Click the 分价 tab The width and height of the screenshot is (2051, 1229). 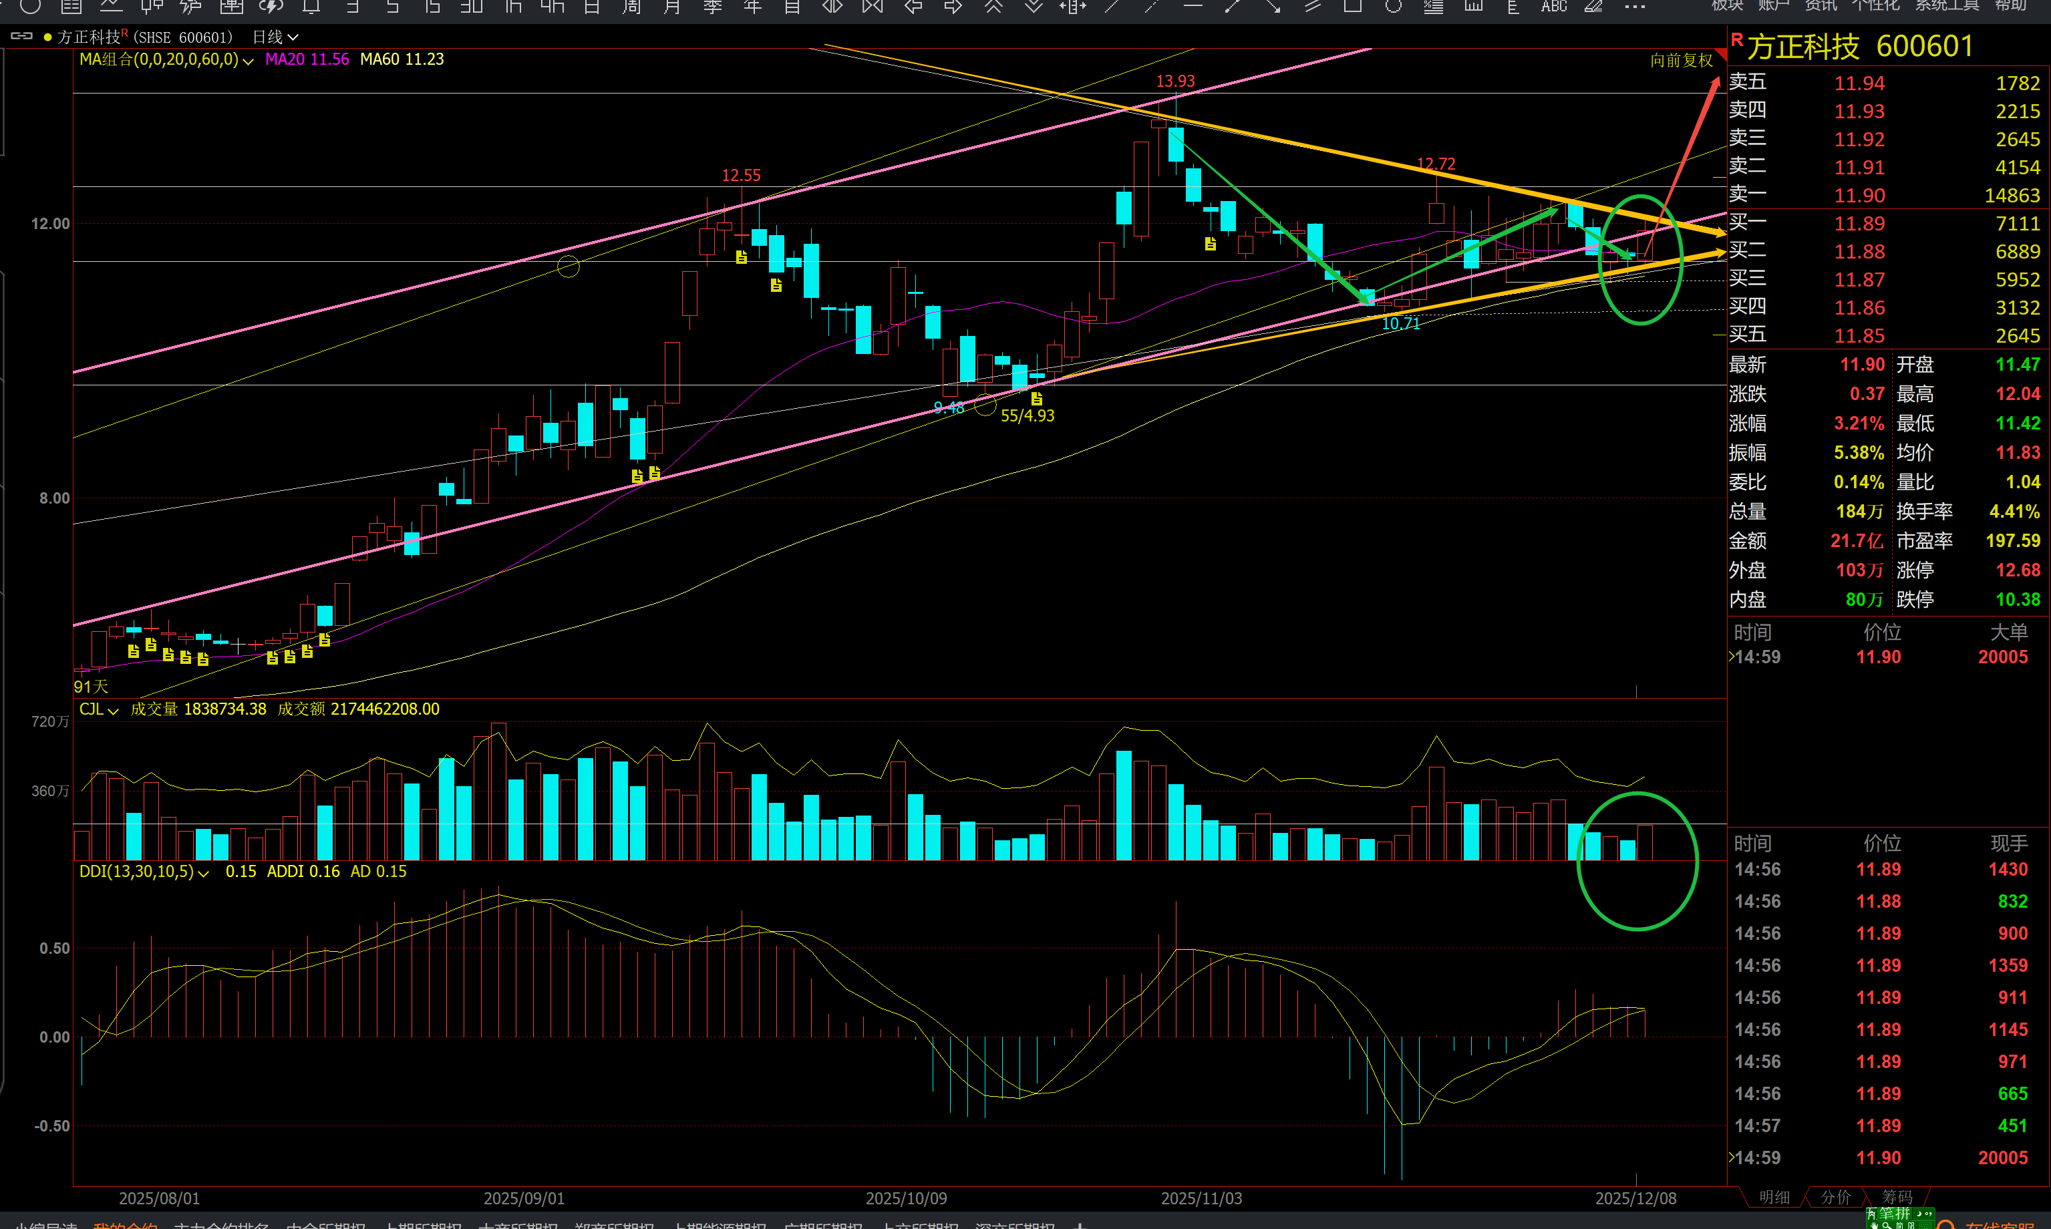[x=1835, y=1198]
